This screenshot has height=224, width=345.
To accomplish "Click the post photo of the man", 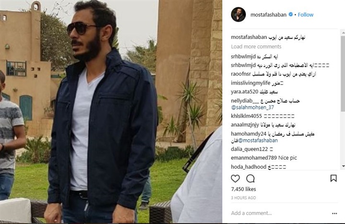I will [111, 112].
